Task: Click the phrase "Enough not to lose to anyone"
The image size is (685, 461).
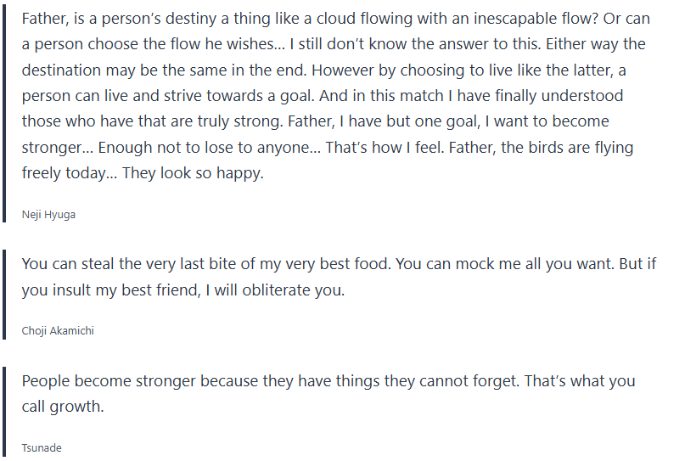Action: click(202, 147)
